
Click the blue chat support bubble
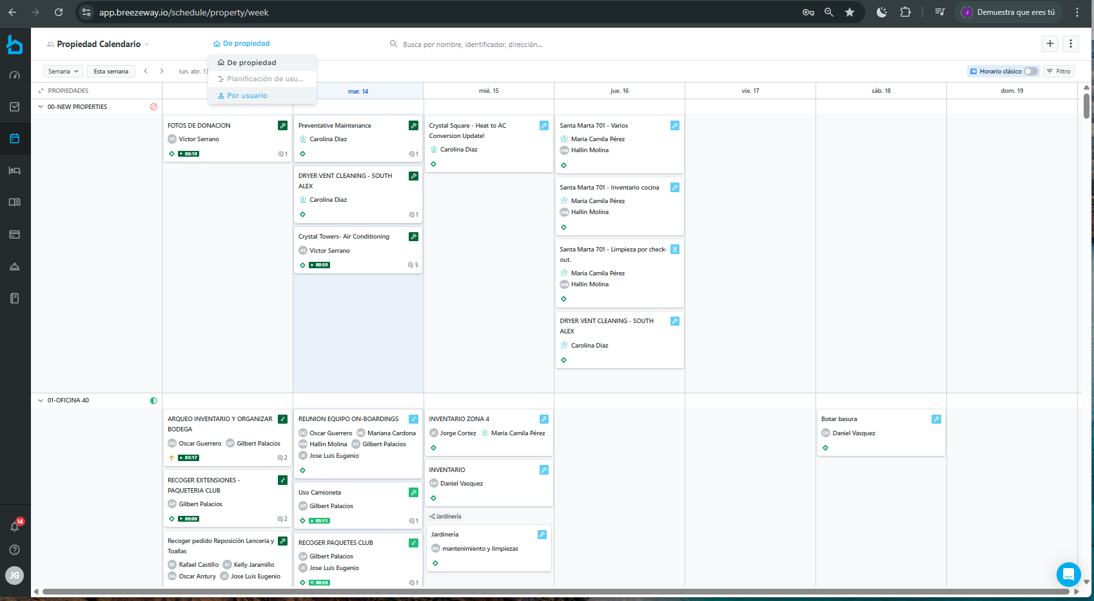click(x=1068, y=574)
